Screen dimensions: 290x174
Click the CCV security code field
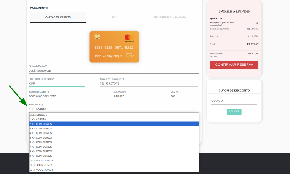click(x=184, y=96)
